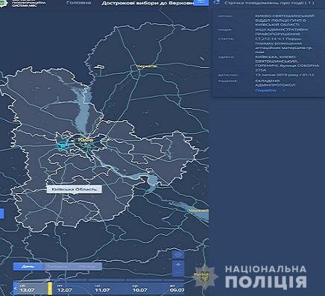Open the Стрічка повідомлень про події (1) feed

[x=269, y=3]
